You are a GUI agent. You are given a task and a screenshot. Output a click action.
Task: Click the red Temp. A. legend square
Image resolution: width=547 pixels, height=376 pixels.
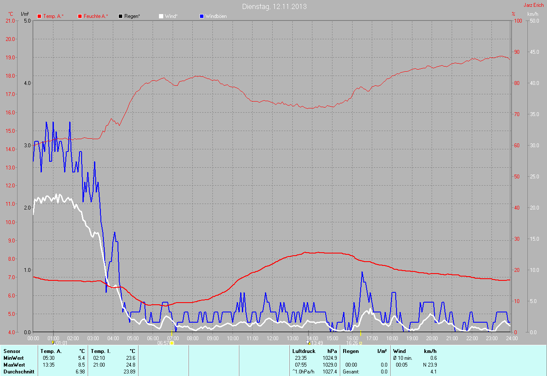pos(39,16)
